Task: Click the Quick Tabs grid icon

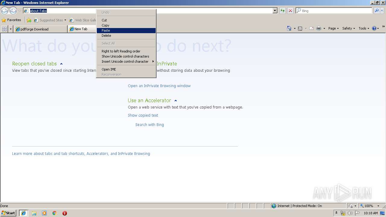Action: click(x=4, y=29)
